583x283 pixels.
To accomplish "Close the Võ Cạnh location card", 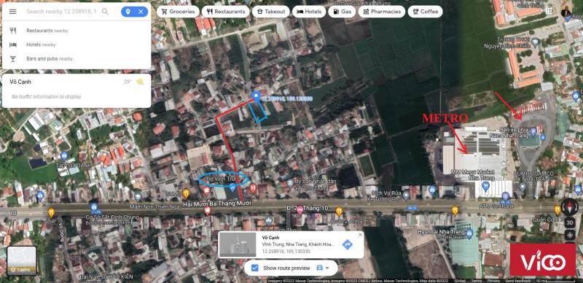I will [x=360, y=235].
